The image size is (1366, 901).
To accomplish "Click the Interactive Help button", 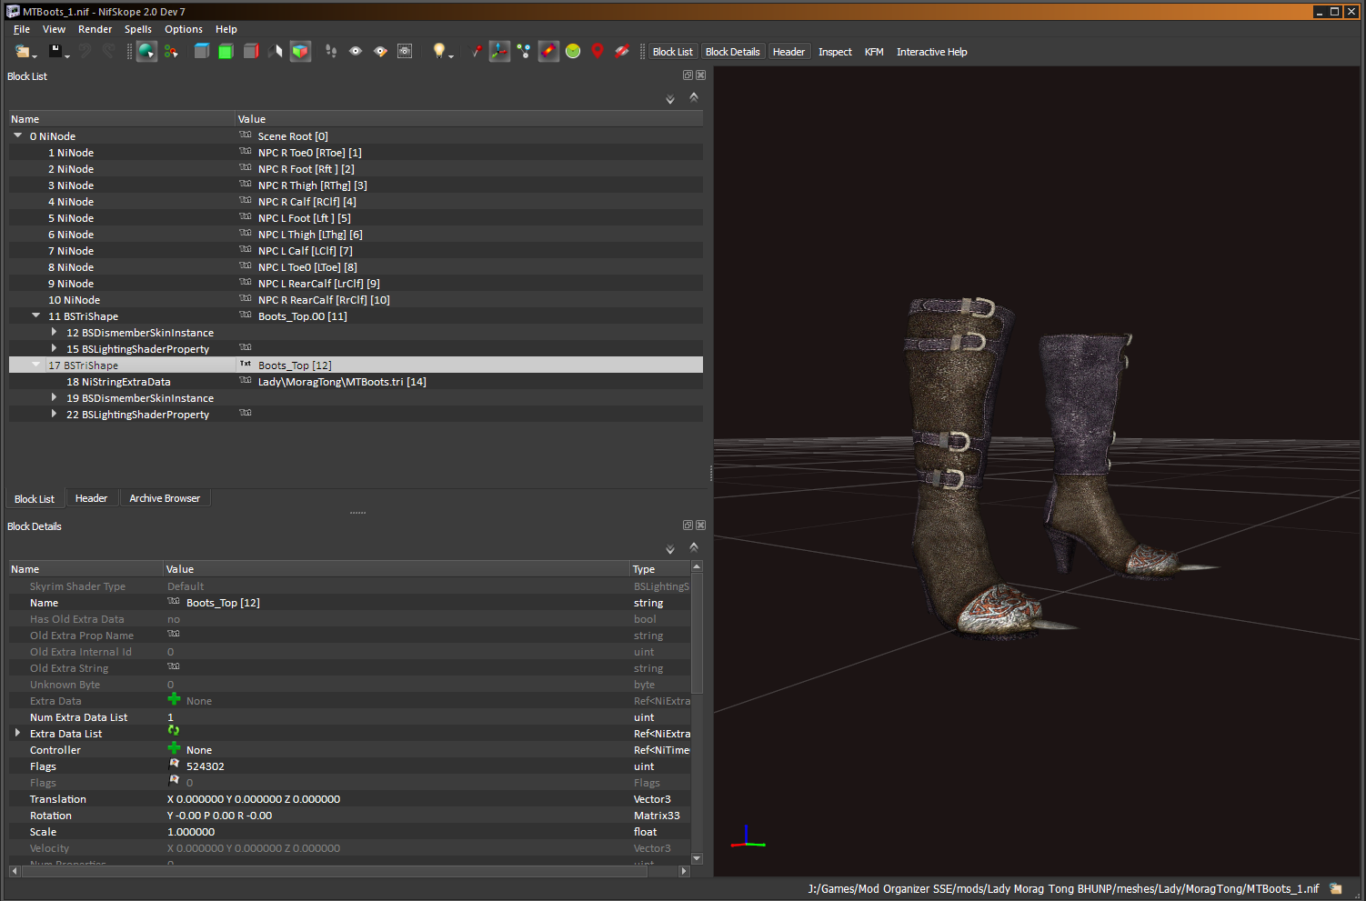I will coord(931,52).
